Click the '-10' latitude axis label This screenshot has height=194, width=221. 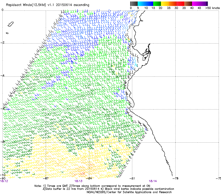pos(3,175)
